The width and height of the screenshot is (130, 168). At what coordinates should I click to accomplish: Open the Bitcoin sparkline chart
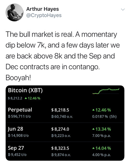pyautogui.click(x=106, y=91)
